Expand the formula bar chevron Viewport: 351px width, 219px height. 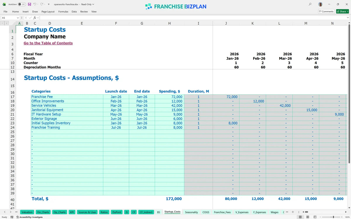tap(348, 18)
